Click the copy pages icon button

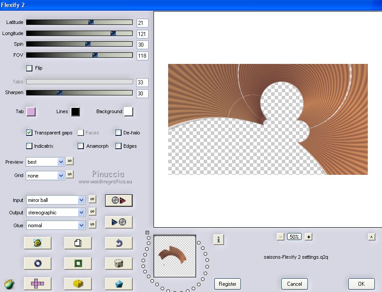click(x=78, y=243)
